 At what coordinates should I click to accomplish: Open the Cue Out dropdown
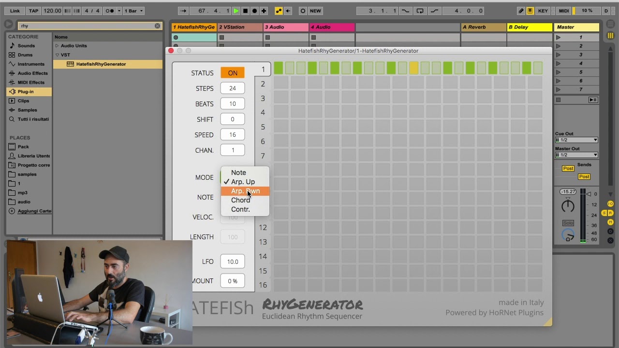(x=576, y=140)
